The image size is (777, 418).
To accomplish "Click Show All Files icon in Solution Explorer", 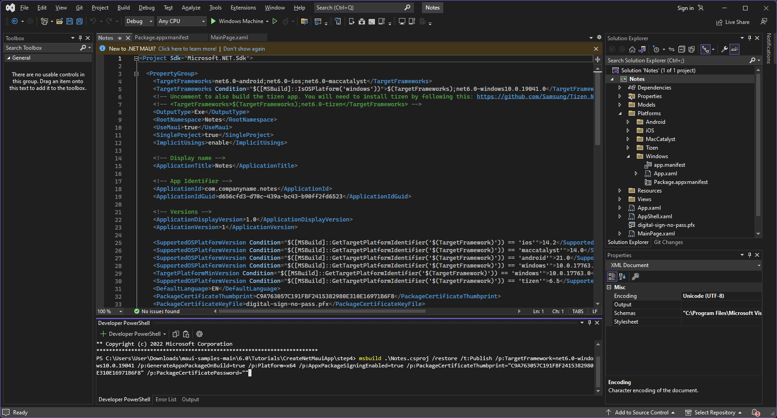I will click(x=692, y=49).
